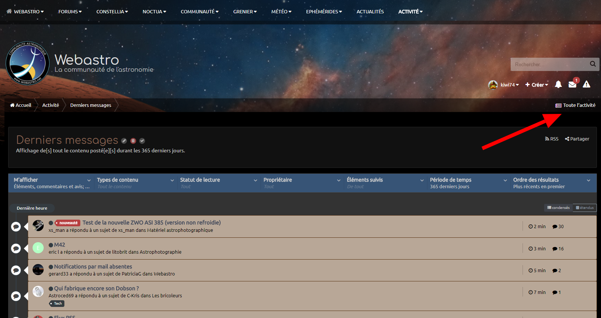Expand the Statut de lecture filter

tap(218, 183)
